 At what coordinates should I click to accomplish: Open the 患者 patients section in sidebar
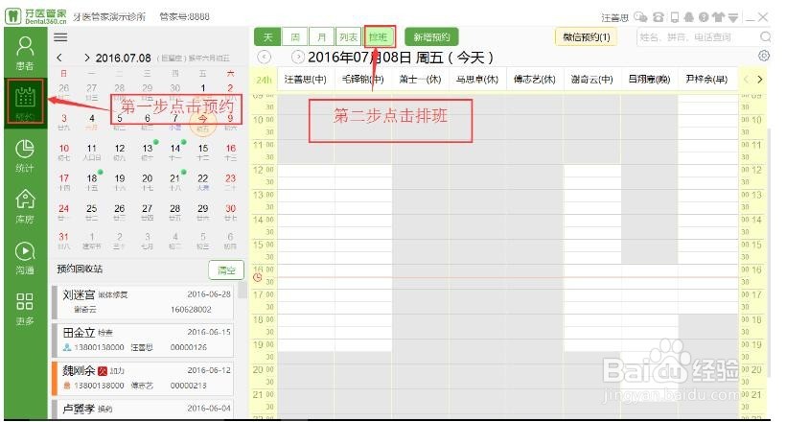pyautogui.click(x=25, y=53)
